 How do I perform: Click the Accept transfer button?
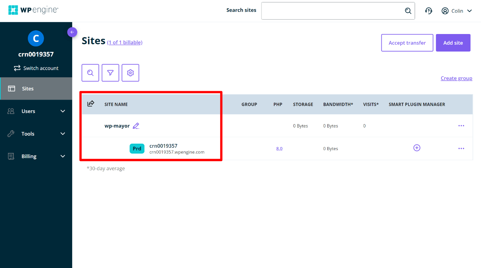coord(407,43)
